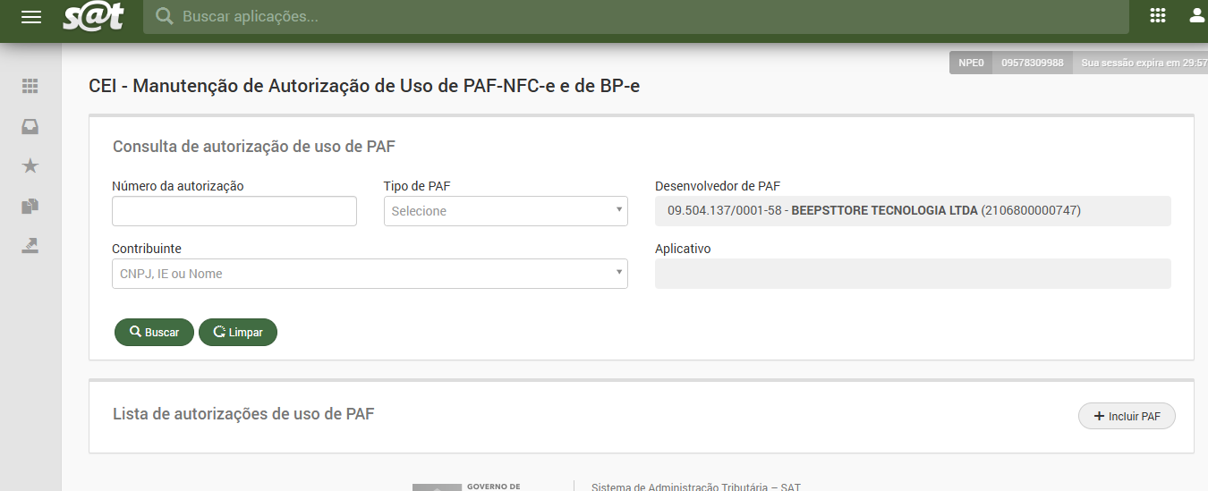Open the sidebar favorites star icon

click(30, 166)
